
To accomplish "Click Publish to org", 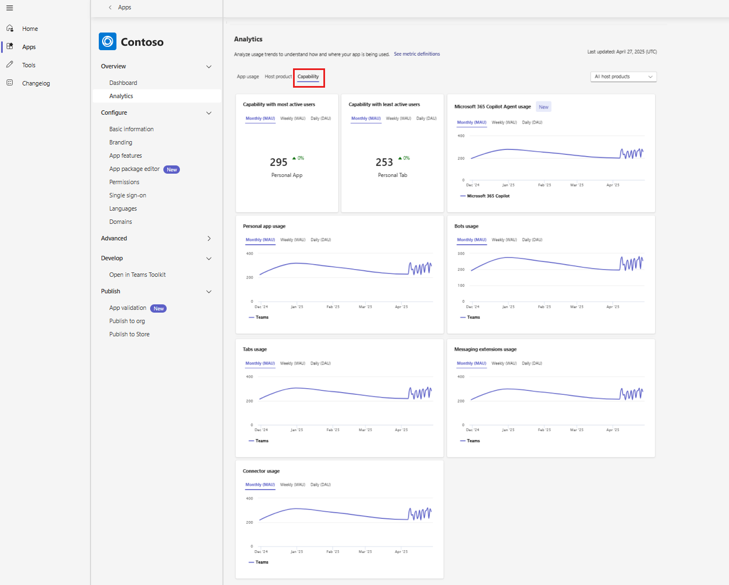I will 127,321.
